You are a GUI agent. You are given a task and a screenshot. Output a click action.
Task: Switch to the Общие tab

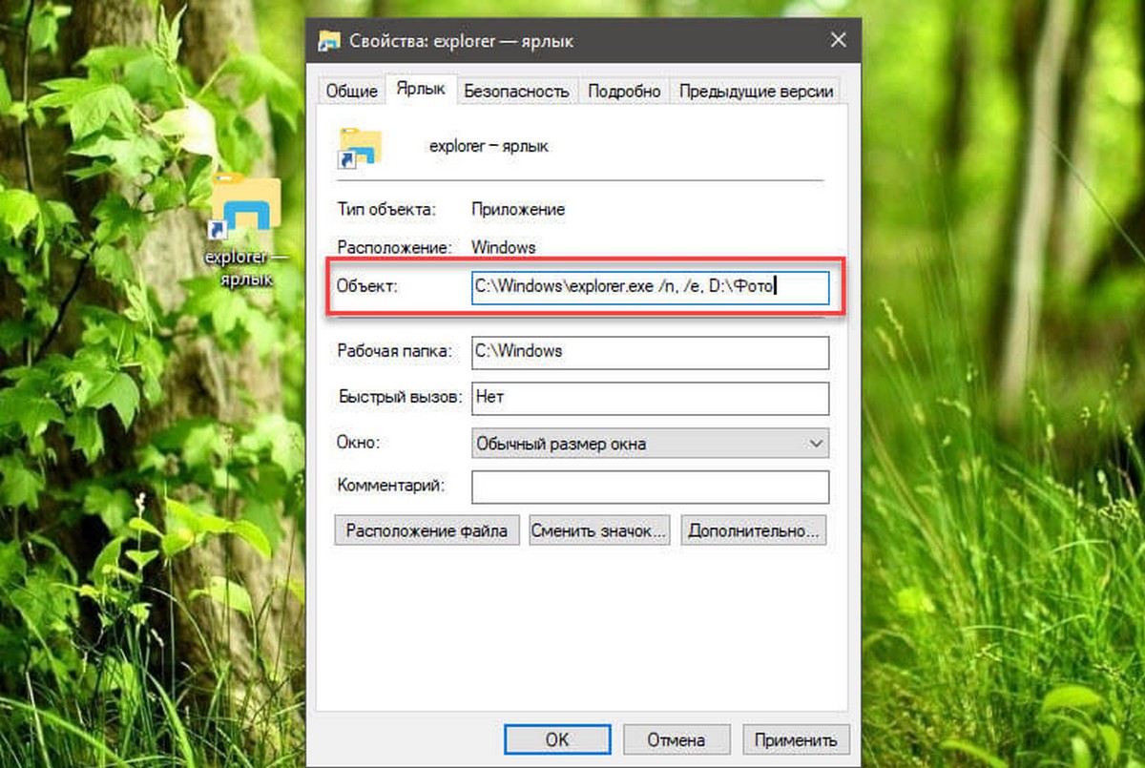pos(351,92)
